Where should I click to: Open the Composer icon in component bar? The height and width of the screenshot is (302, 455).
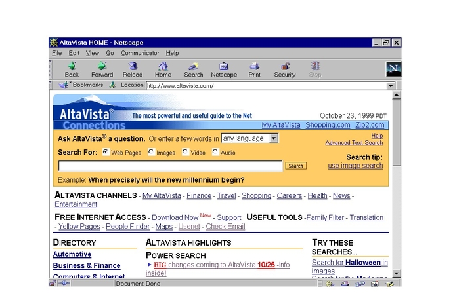pos(390,284)
